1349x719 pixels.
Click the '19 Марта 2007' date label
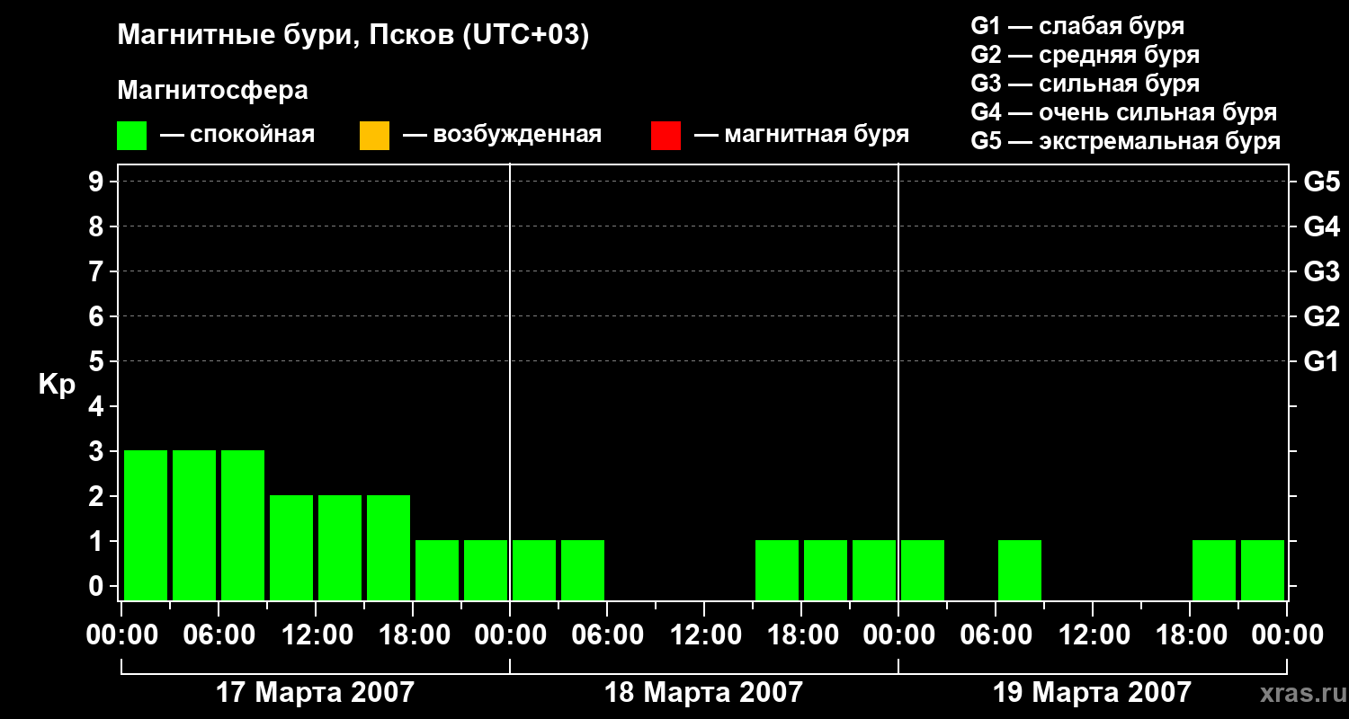pyautogui.click(x=1092, y=692)
